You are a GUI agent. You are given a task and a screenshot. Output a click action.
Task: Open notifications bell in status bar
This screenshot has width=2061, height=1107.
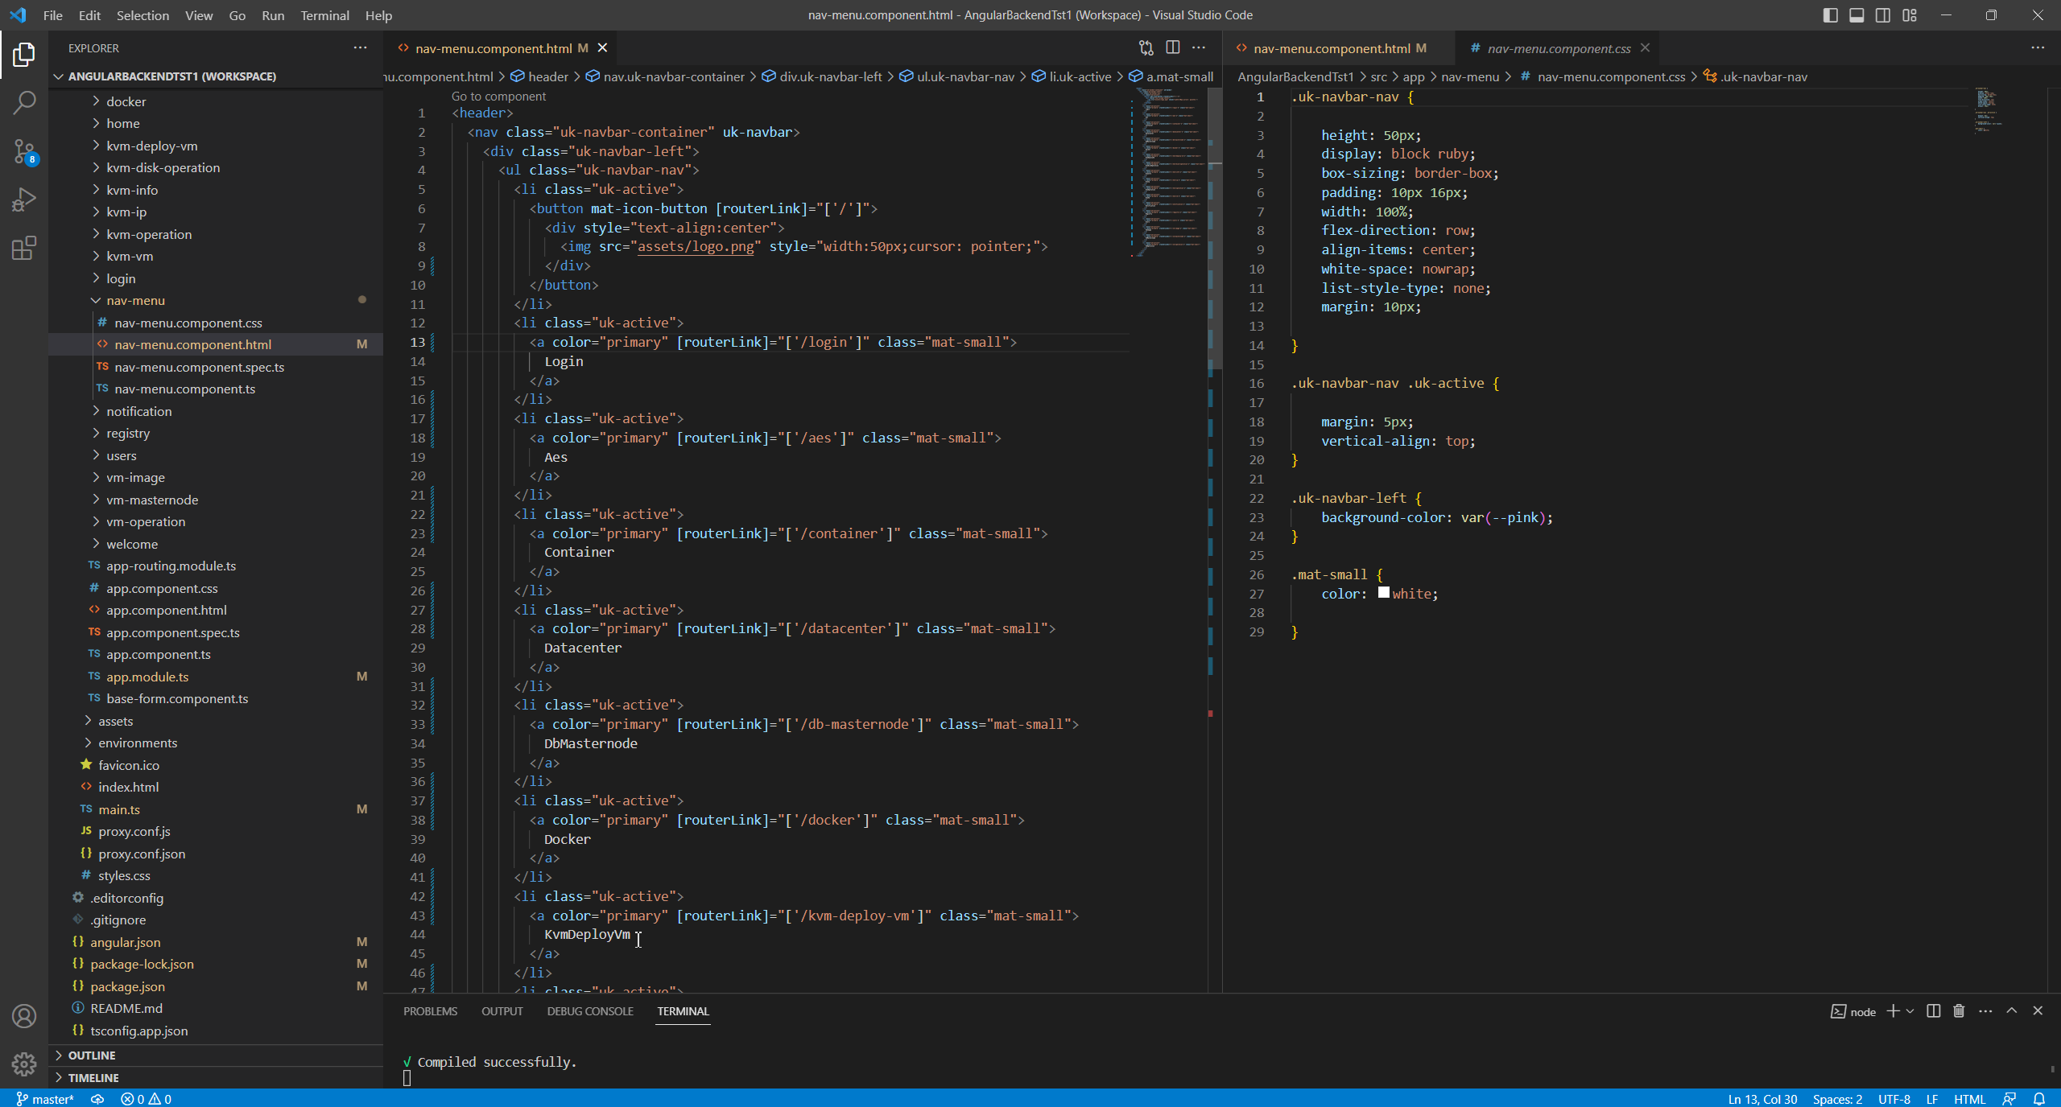coord(2039,1099)
